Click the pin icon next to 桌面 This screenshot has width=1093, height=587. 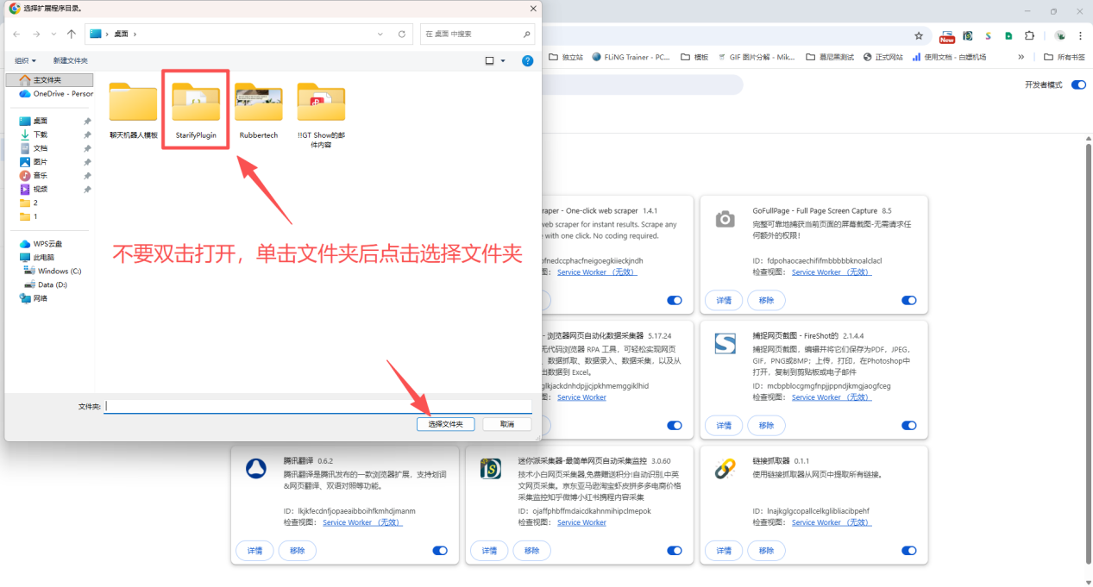[x=86, y=121]
